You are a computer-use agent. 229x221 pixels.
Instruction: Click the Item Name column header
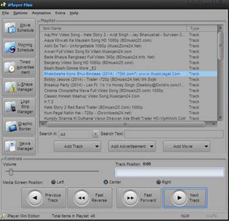point(114,28)
